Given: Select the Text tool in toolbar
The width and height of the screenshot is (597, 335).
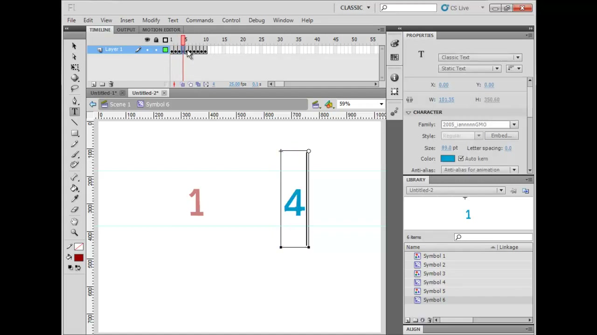Looking at the screenshot, I should (75, 112).
